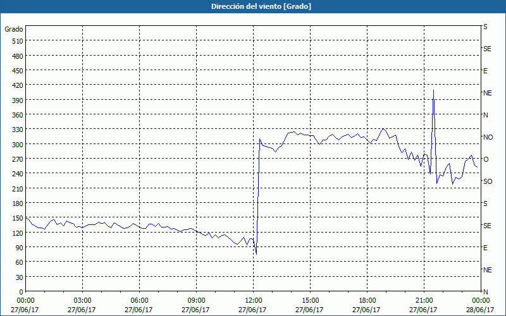
Task: Pick the 240 y-axis tick
Action: pos(18,174)
